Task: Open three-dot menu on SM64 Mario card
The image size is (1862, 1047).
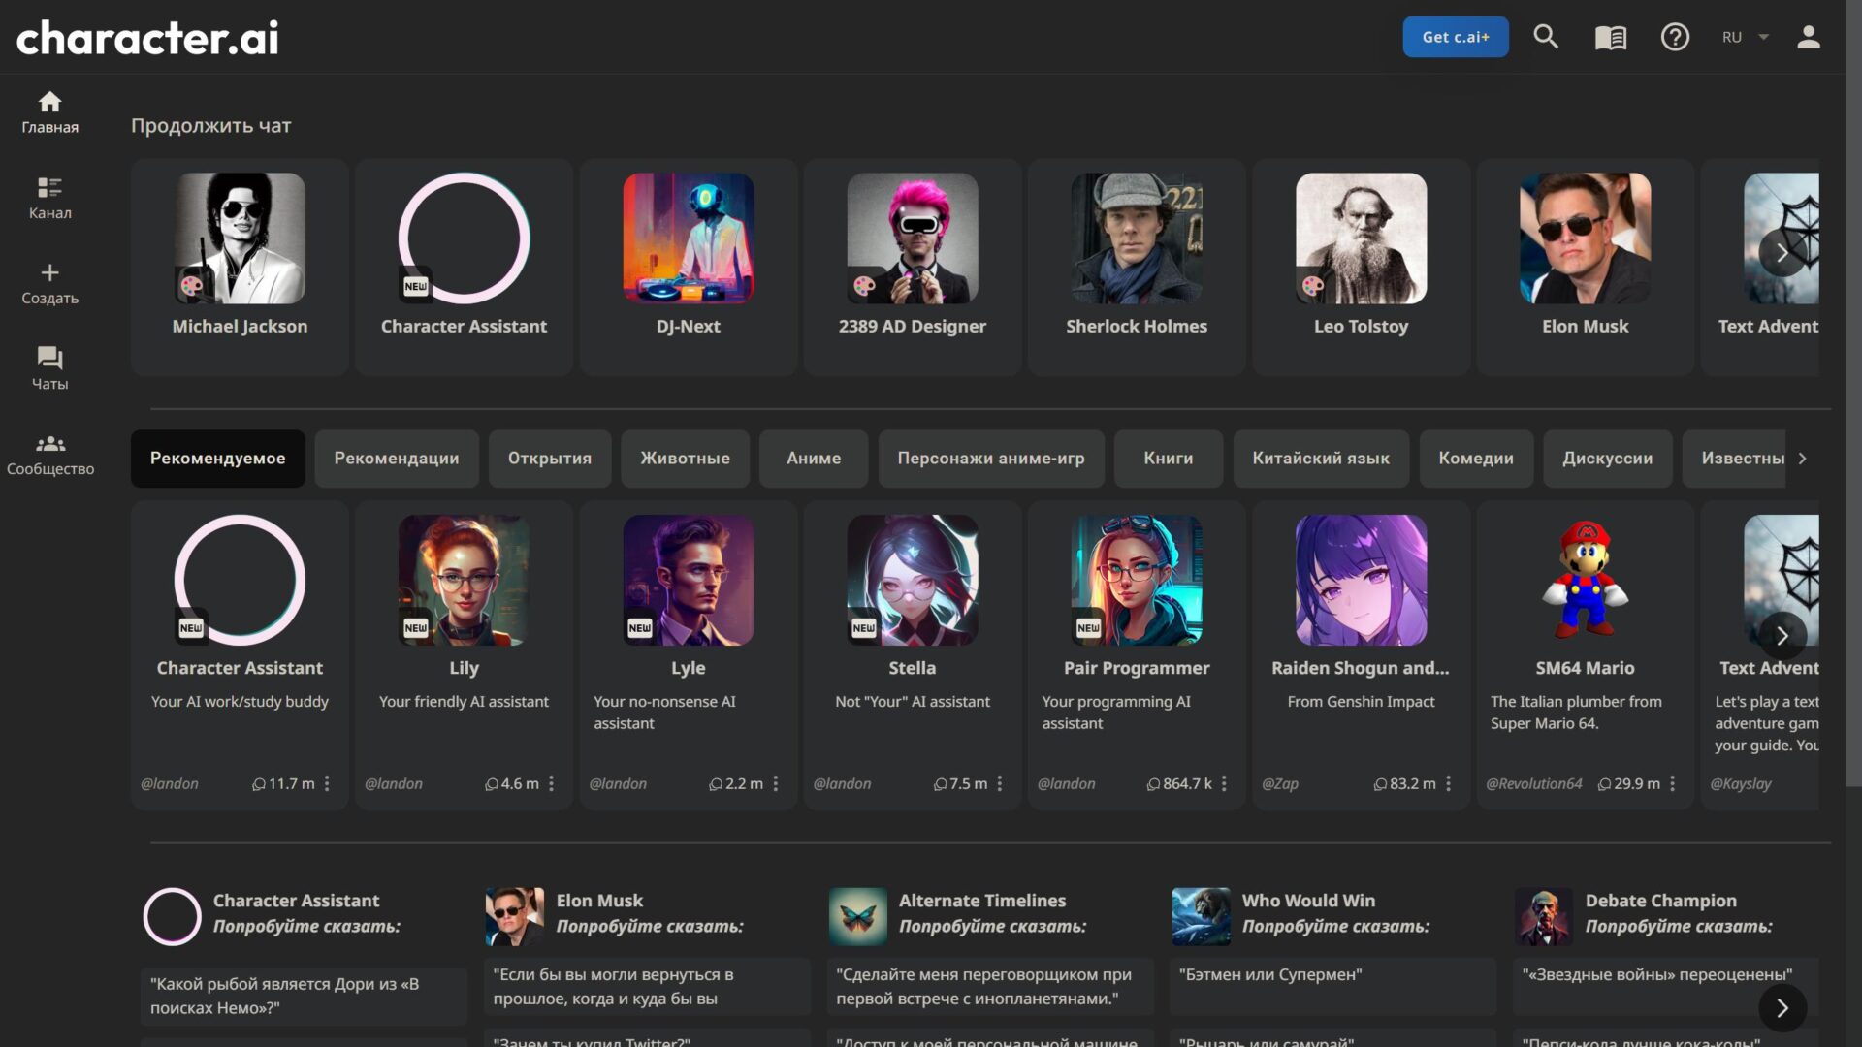Action: 1672,783
